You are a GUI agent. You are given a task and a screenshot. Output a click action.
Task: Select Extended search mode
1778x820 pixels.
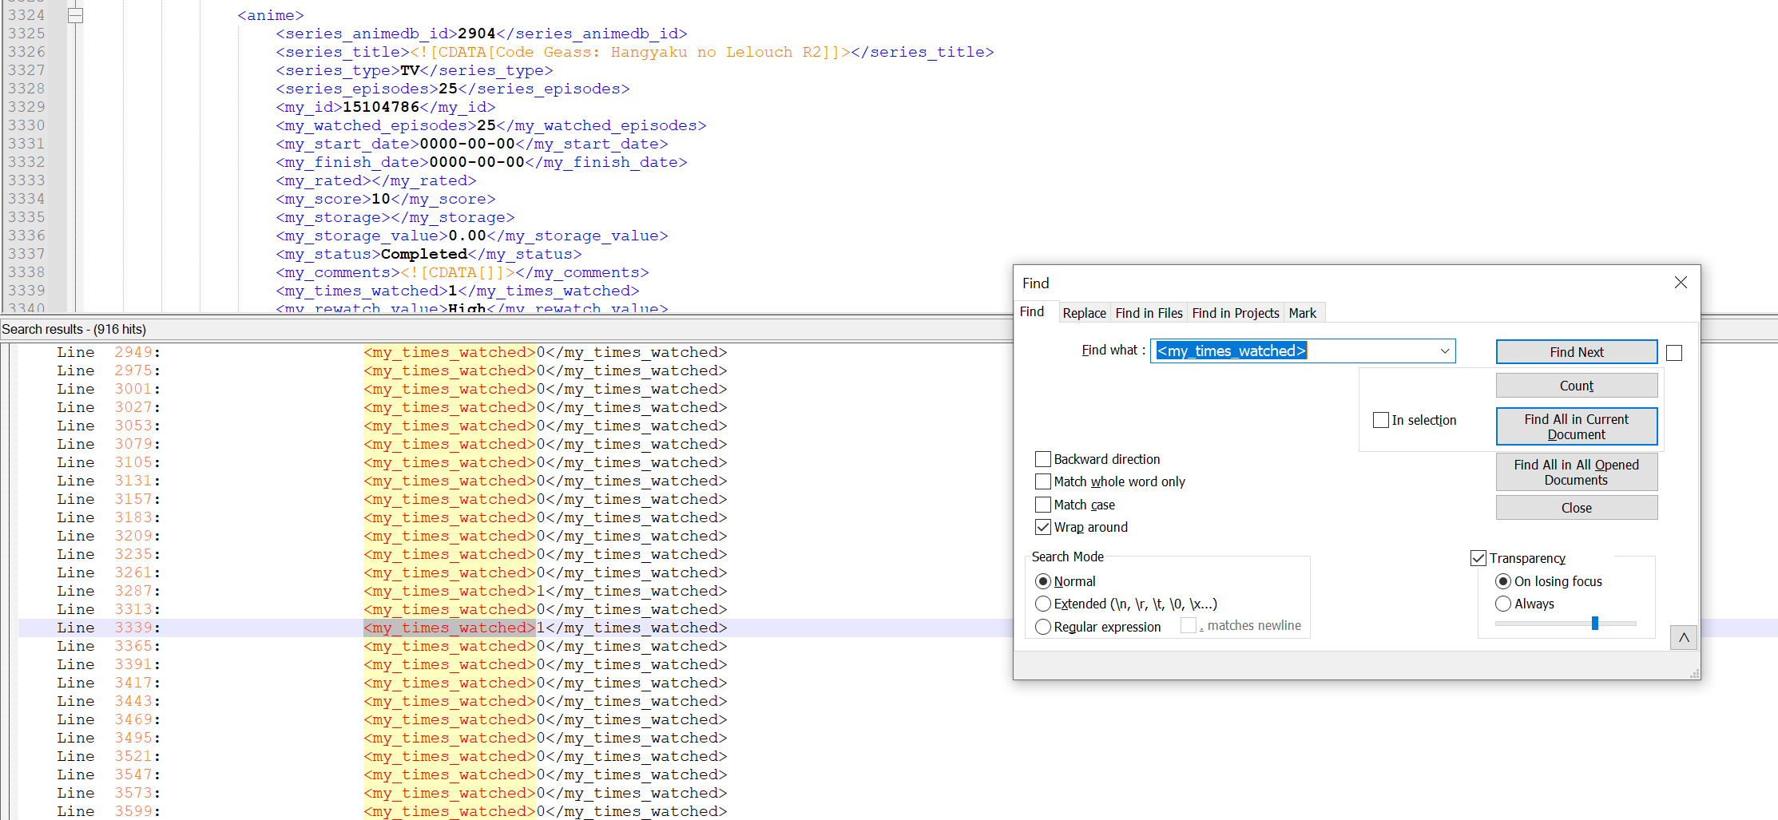pyautogui.click(x=1043, y=604)
